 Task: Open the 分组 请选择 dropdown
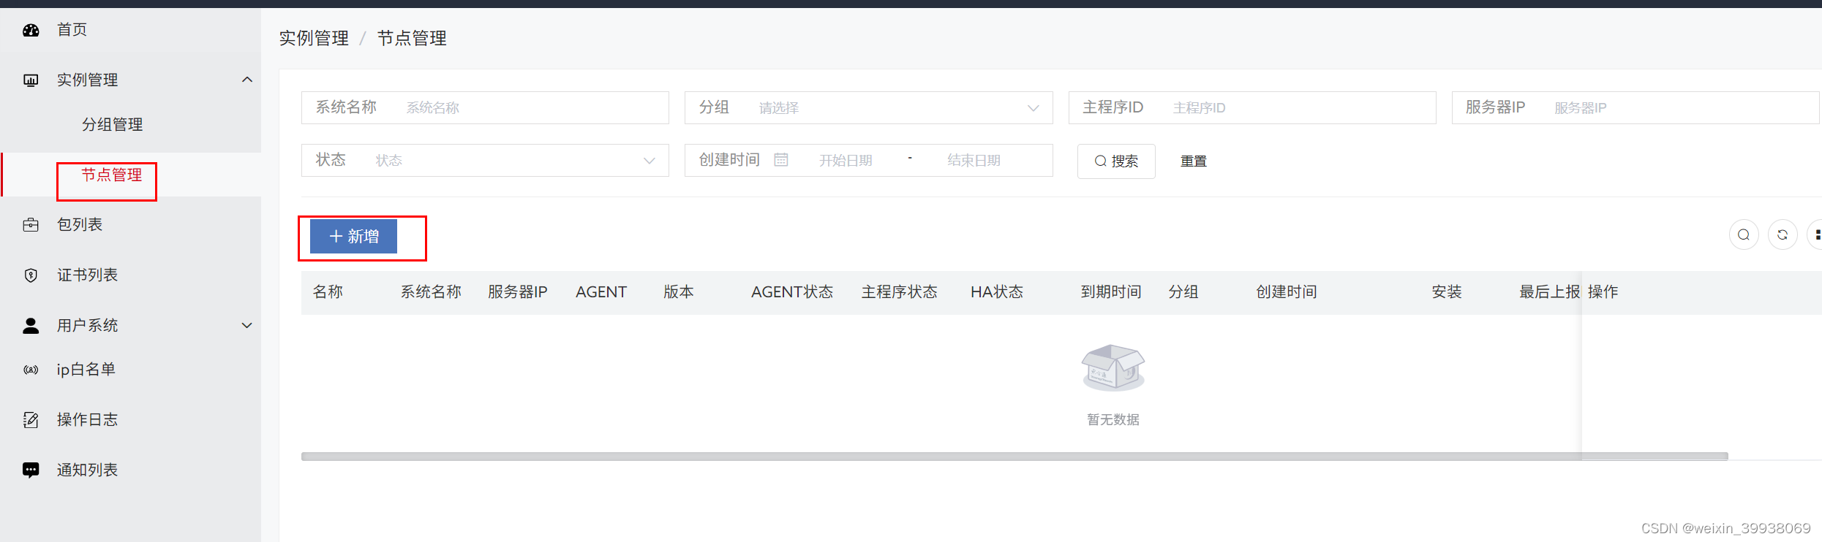click(x=868, y=108)
